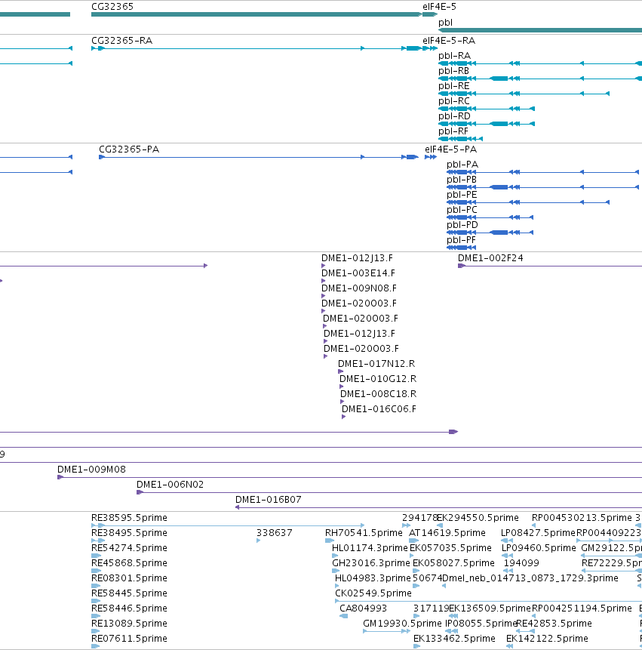The width and height of the screenshot is (642, 650).
Task: Select the CA804993 feature label
Action: coord(364,608)
